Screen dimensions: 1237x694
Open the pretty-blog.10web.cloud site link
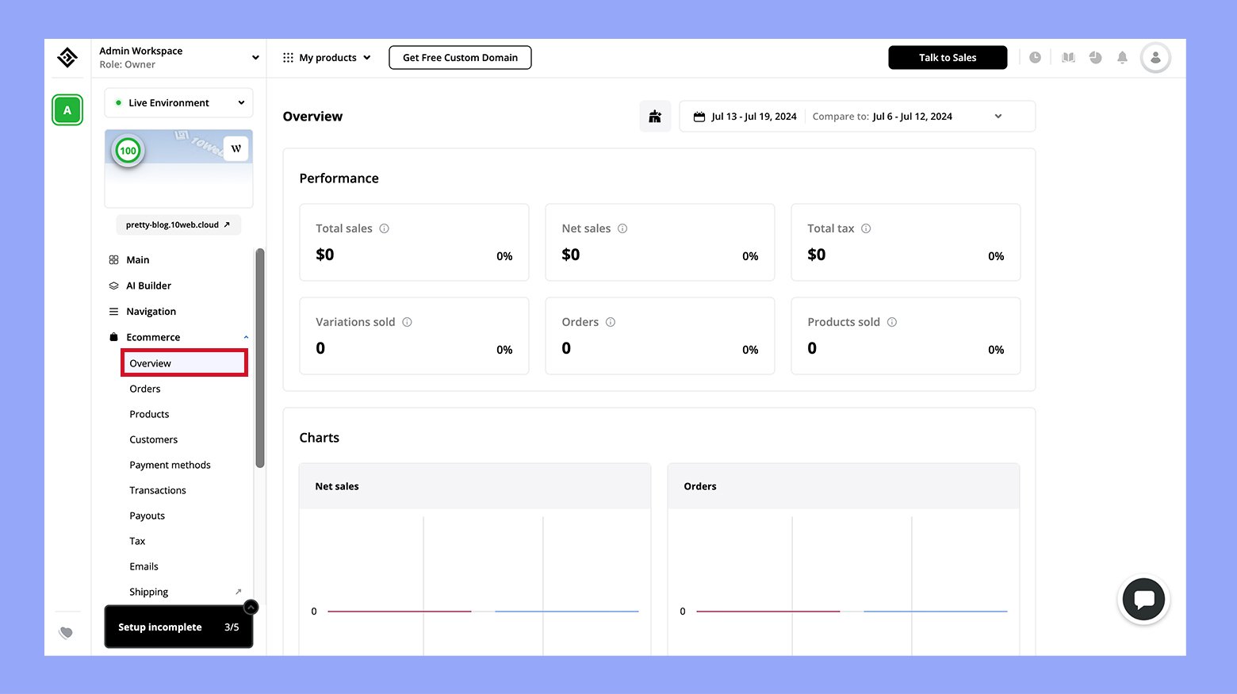click(x=178, y=225)
